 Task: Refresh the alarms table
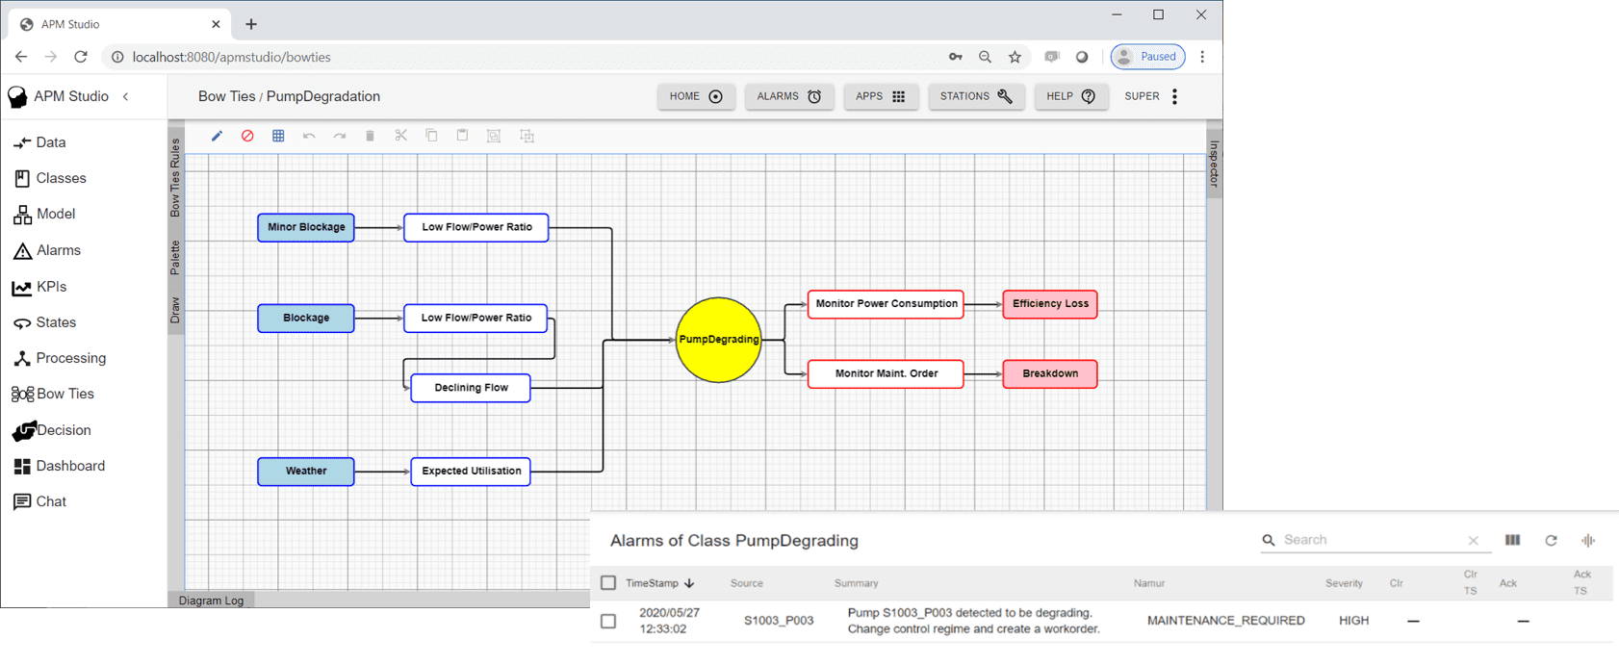point(1551,541)
